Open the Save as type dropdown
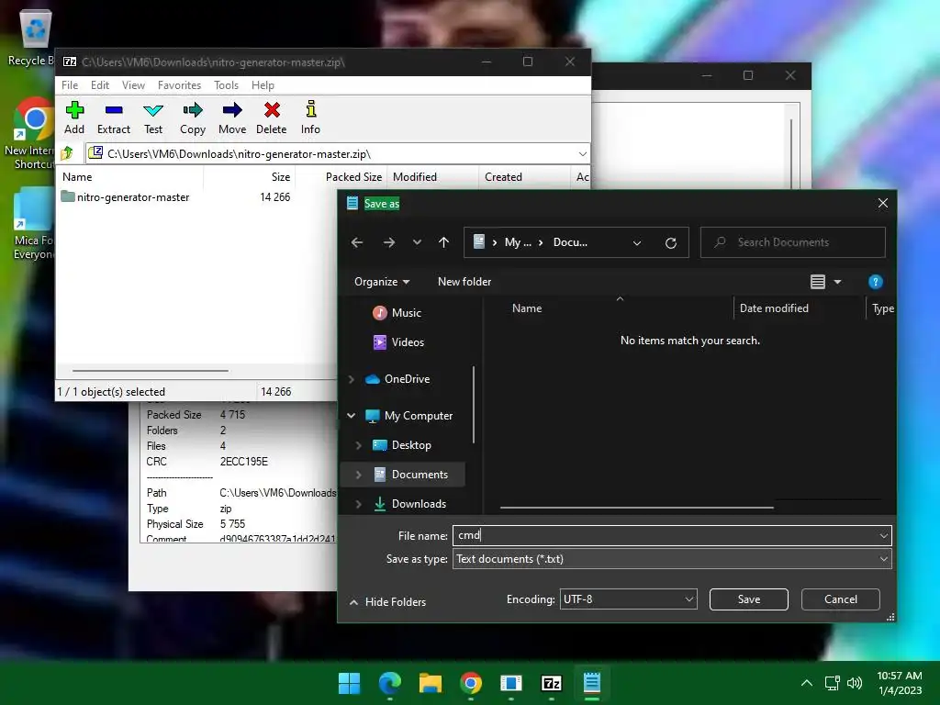 coord(883,559)
